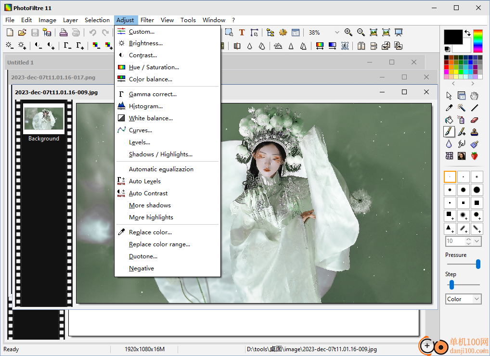The height and width of the screenshot is (356, 490).
Task: Click the Print icon in toolbar
Action: 64,33
